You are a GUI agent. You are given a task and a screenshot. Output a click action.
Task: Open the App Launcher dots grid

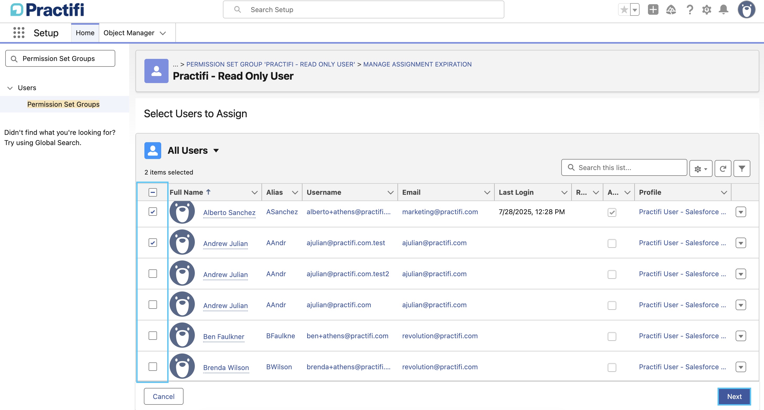coord(19,33)
